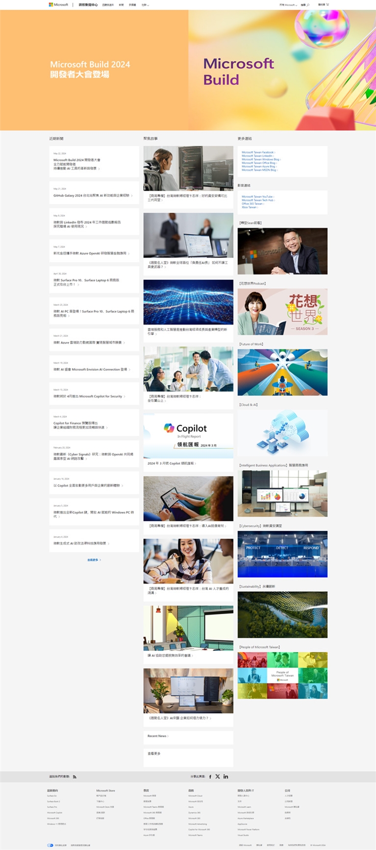This screenshot has height=850, width=376.
Task: Open 微軟 AI PC 首登場 news item
Action: (94, 311)
